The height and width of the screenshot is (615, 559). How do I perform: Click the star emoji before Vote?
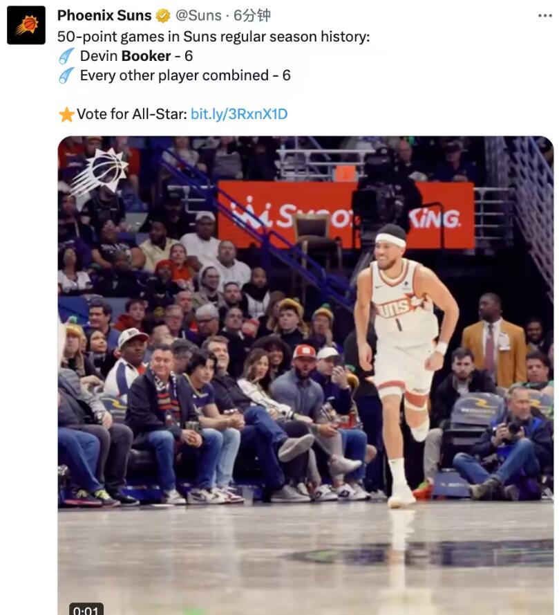tap(66, 115)
